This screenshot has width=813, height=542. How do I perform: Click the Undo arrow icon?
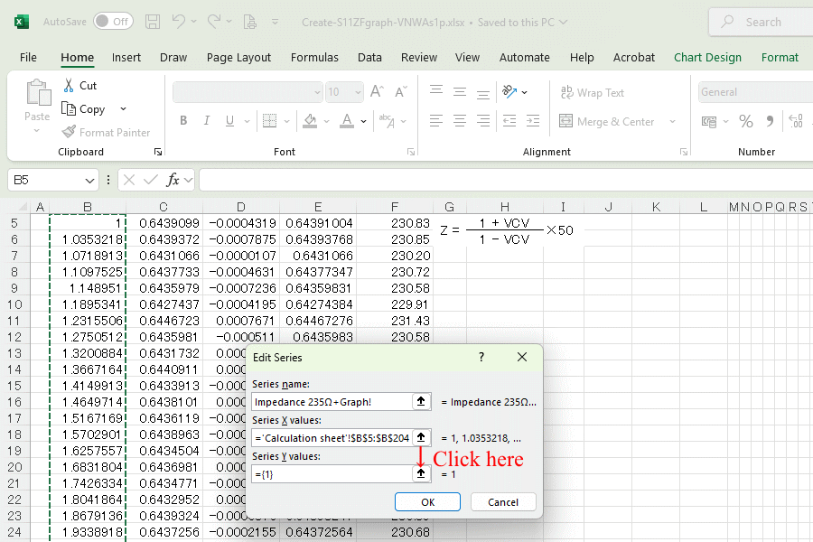179,22
